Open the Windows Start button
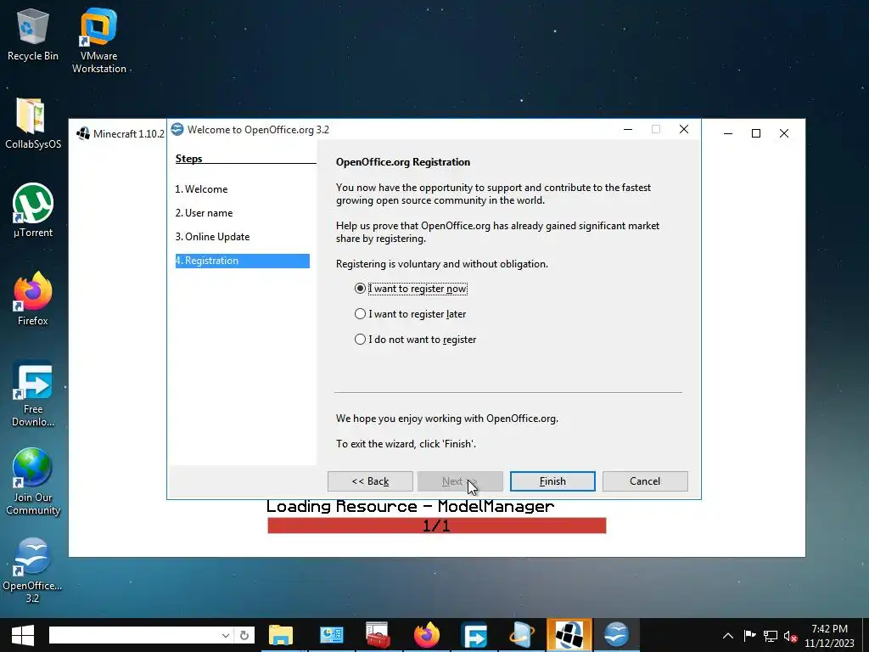This screenshot has height=652, width=869. point(23,635)
